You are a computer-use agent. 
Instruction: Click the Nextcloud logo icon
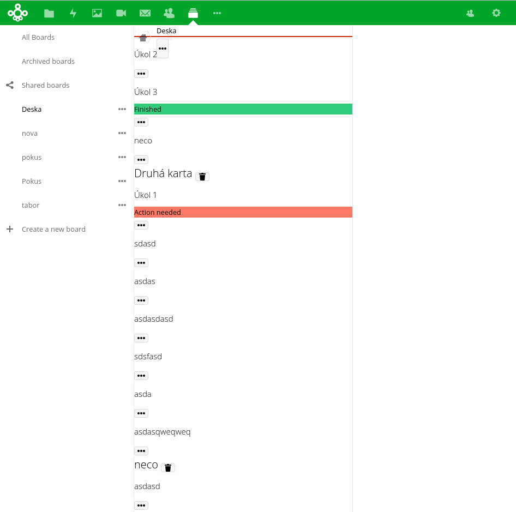pos(18,13)
